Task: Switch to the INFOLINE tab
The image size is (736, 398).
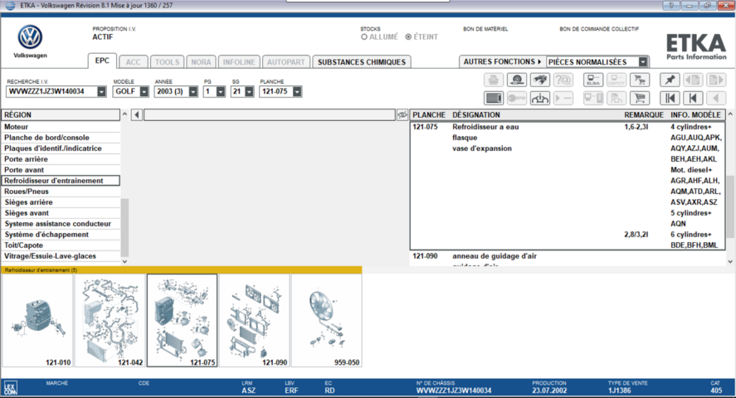Action: click(x=239, y=62)
